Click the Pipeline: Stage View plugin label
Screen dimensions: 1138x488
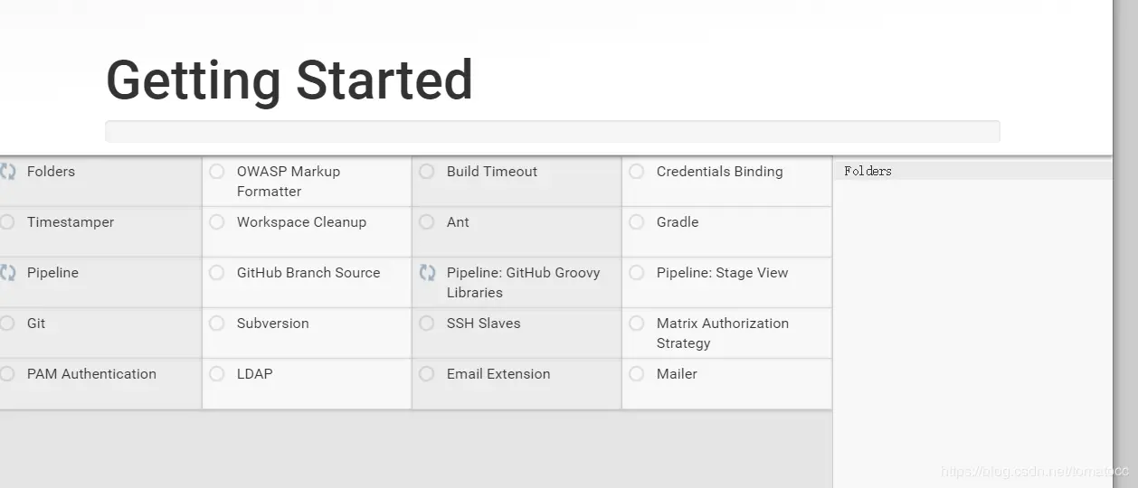722,273
